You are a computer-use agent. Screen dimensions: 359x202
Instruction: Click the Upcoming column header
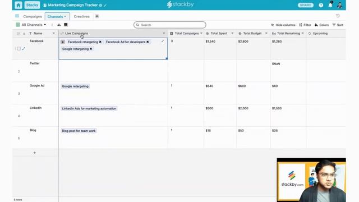pos(326,34)
